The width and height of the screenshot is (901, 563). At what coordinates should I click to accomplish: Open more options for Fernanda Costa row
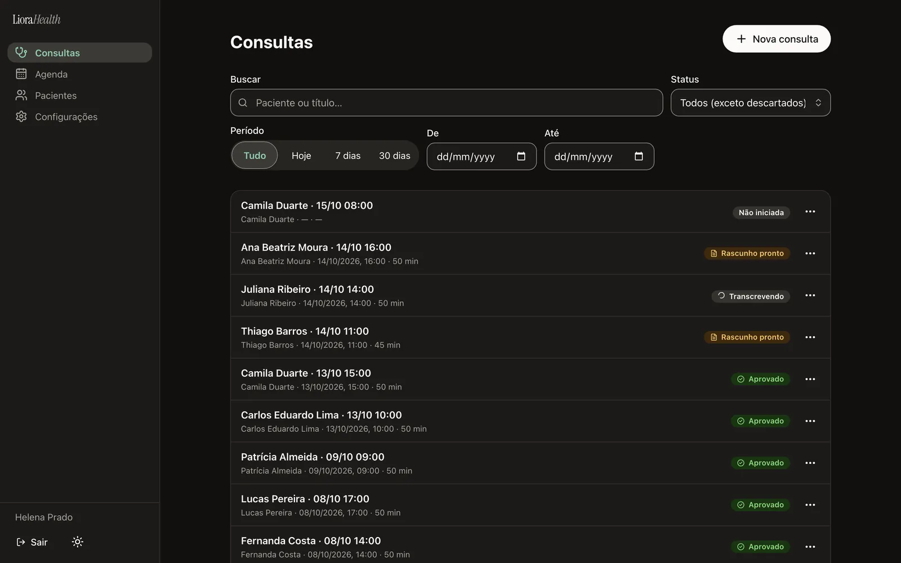point(810,547)
